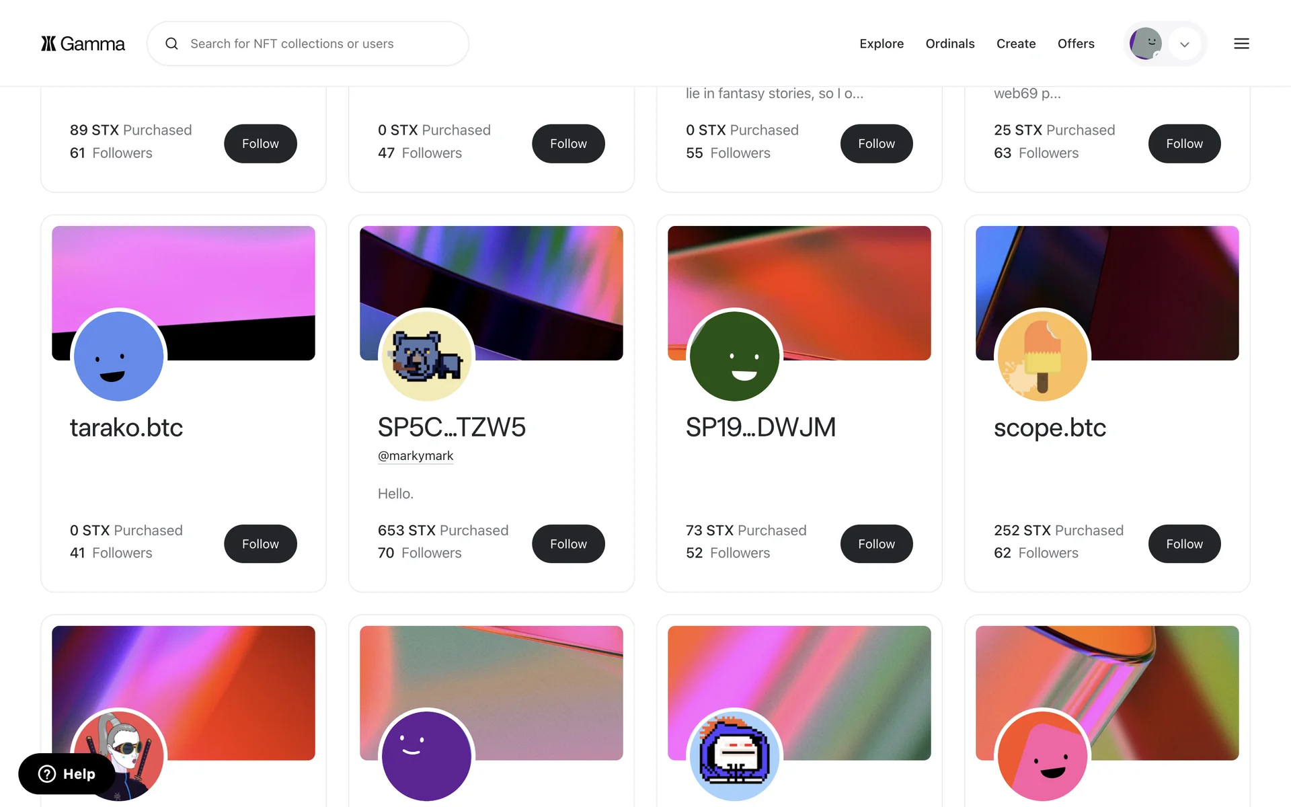The height and width of the screenshot is (807, 1291).
Task: Open the @markymark profile link
Action: click(416, 456)
